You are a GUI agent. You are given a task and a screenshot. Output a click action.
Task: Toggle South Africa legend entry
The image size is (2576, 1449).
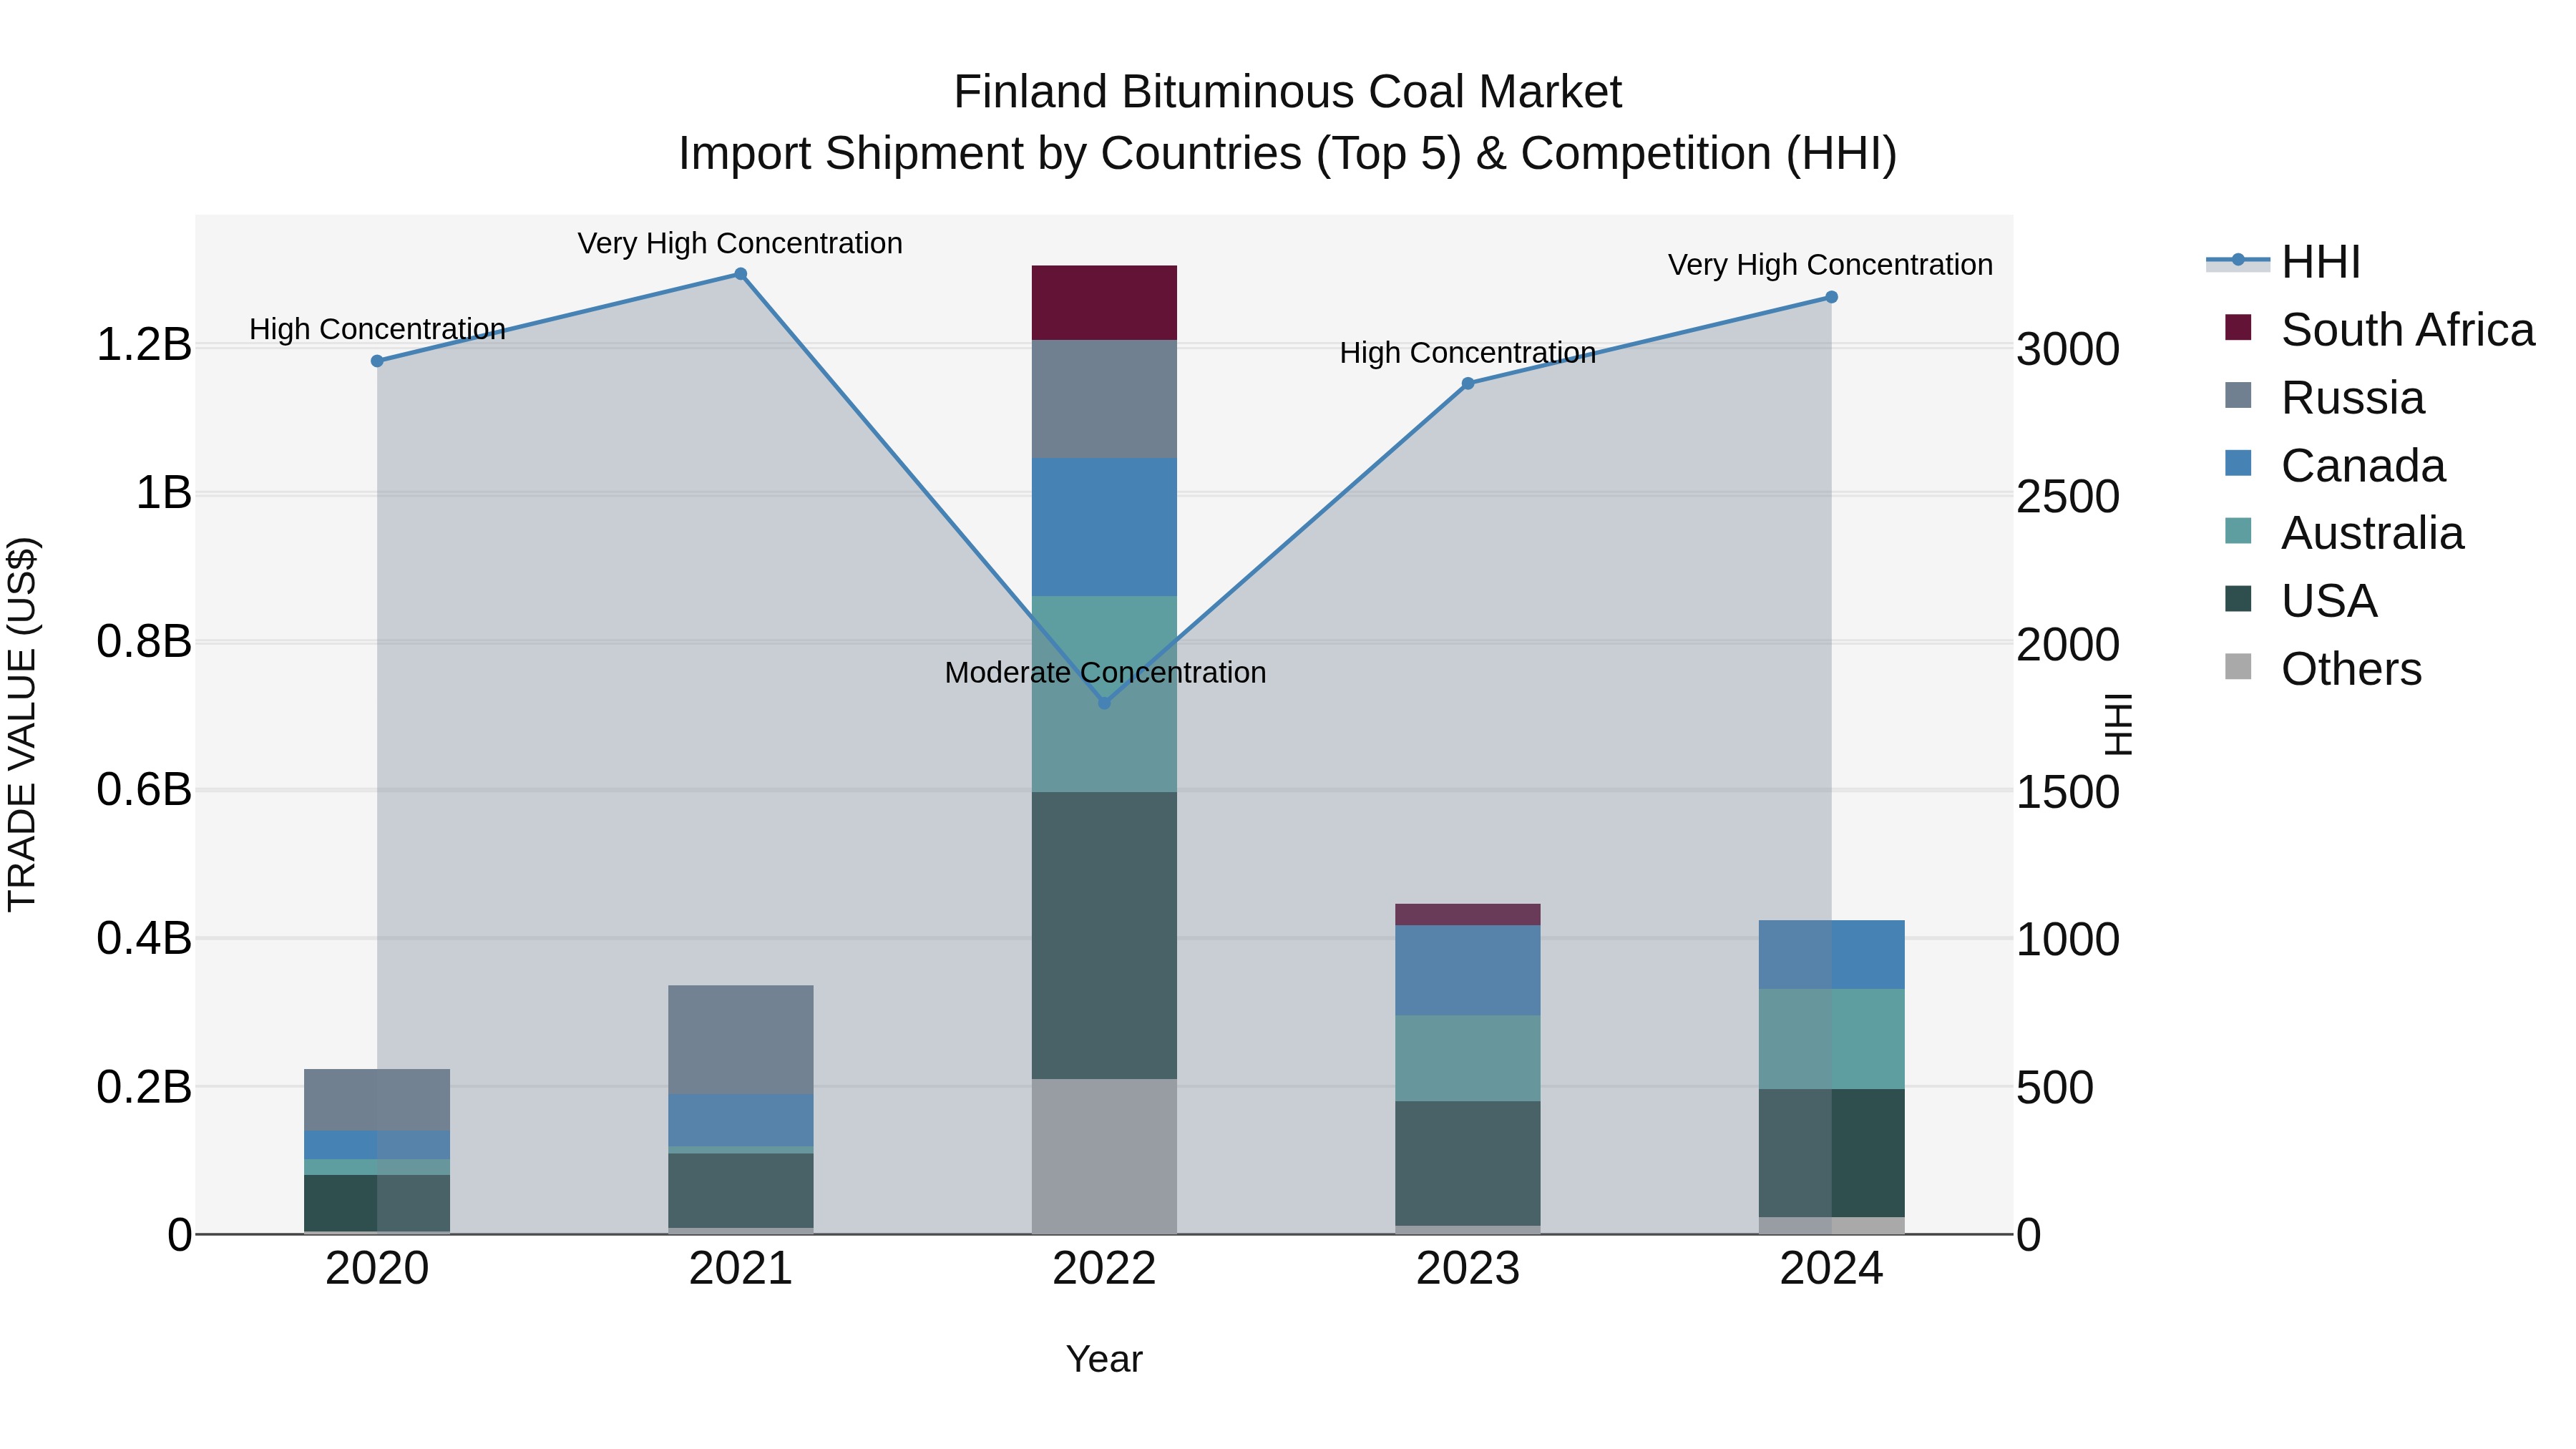tap(2379, 330)
